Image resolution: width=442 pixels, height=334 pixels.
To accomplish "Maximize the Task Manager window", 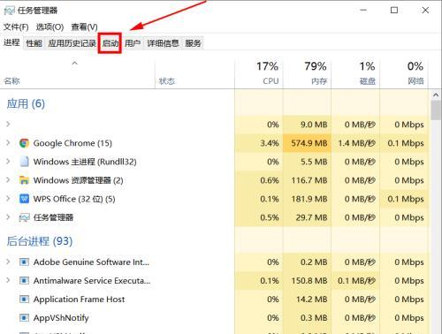I will 394,11.
